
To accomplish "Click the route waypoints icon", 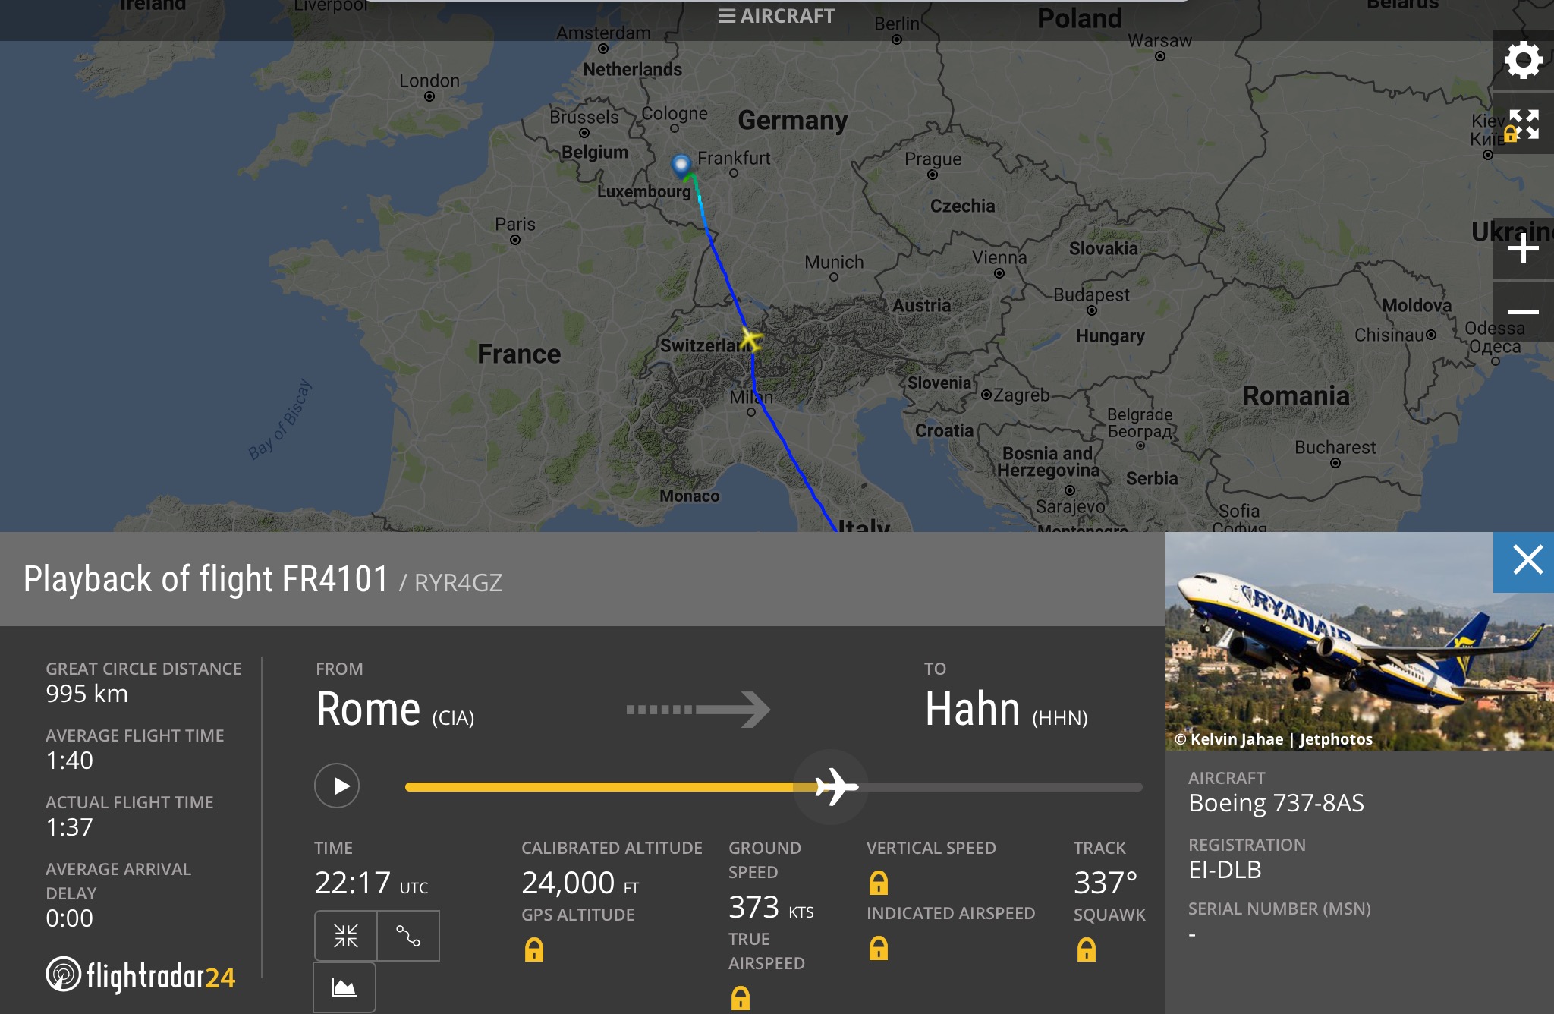I will click(x=408, y=936).
